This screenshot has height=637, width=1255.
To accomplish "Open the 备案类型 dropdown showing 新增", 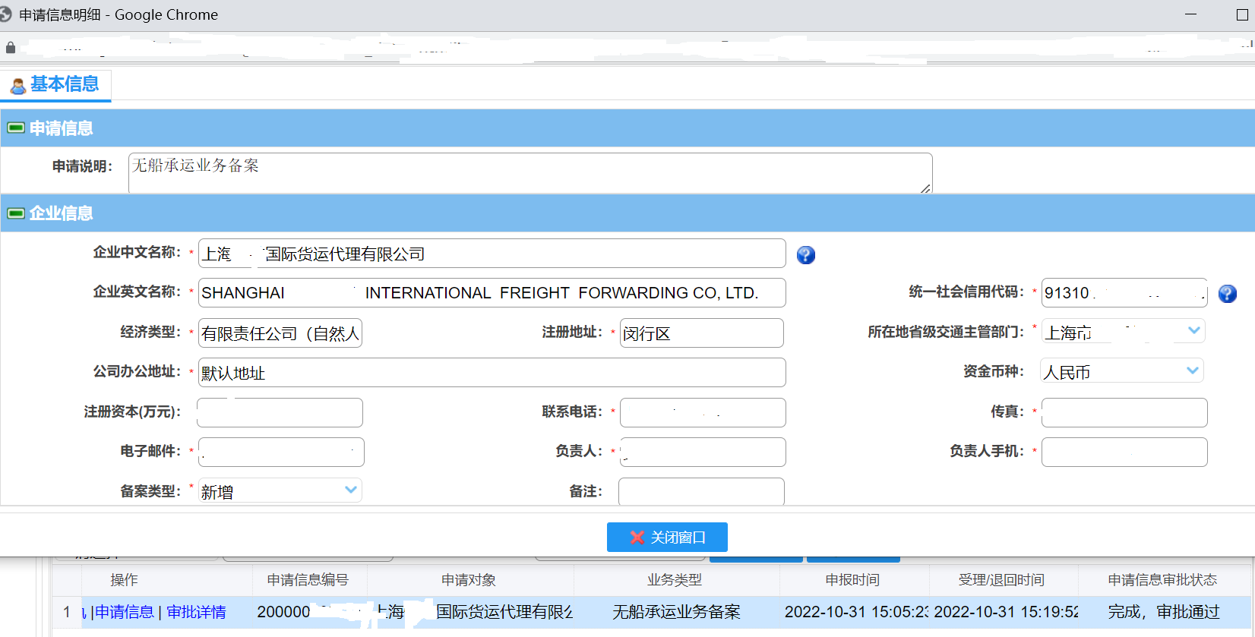I will coord(280,490).
